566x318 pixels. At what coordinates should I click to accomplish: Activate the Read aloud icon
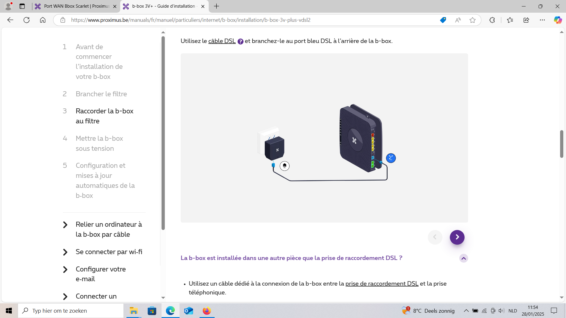click(x=458, y=20)
